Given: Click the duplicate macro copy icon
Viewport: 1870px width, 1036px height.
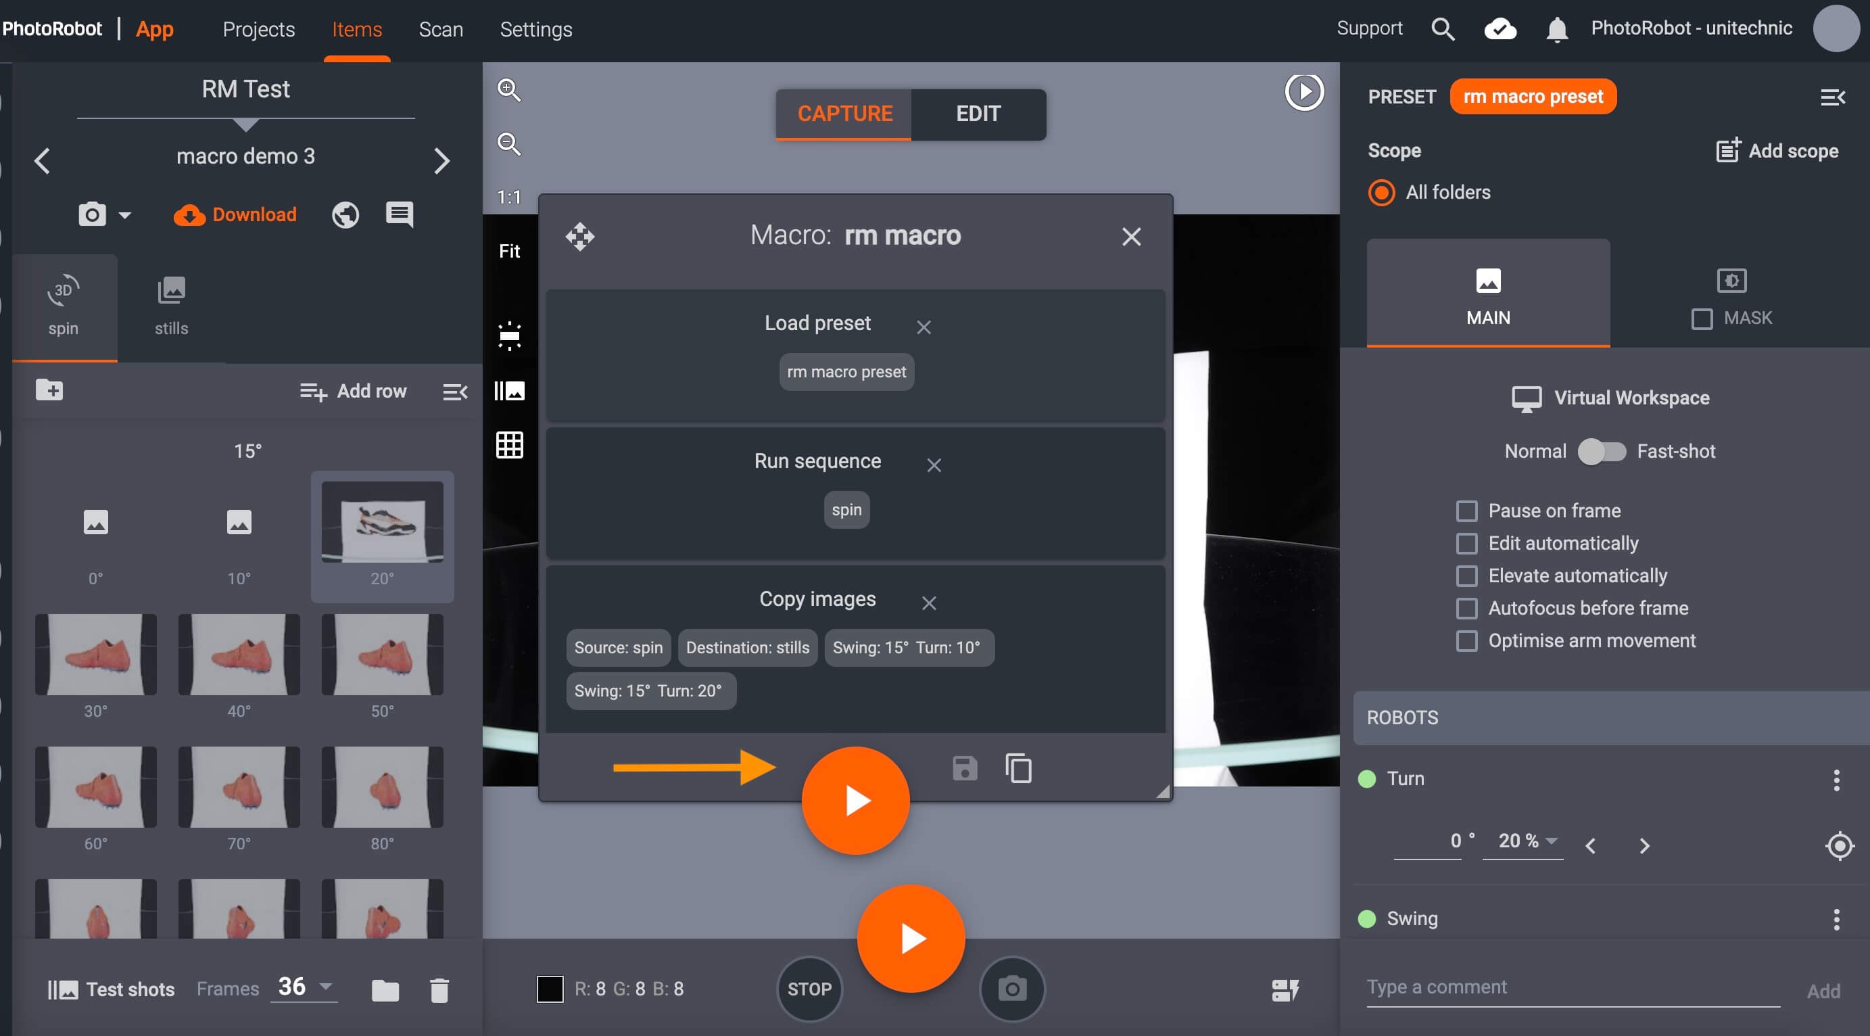Looking at the screenshot, I should pyautogui.click(x=1018, y=768).
